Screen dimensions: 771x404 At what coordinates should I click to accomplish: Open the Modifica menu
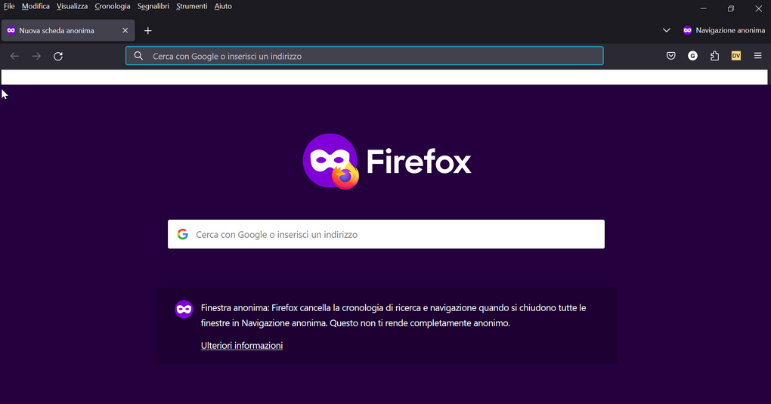point(36,6)
